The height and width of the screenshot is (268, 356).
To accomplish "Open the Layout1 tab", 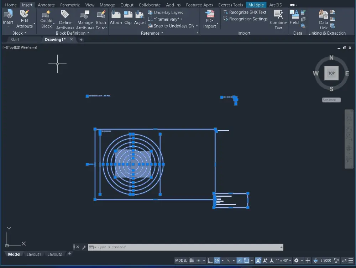I will click(34, 254).
